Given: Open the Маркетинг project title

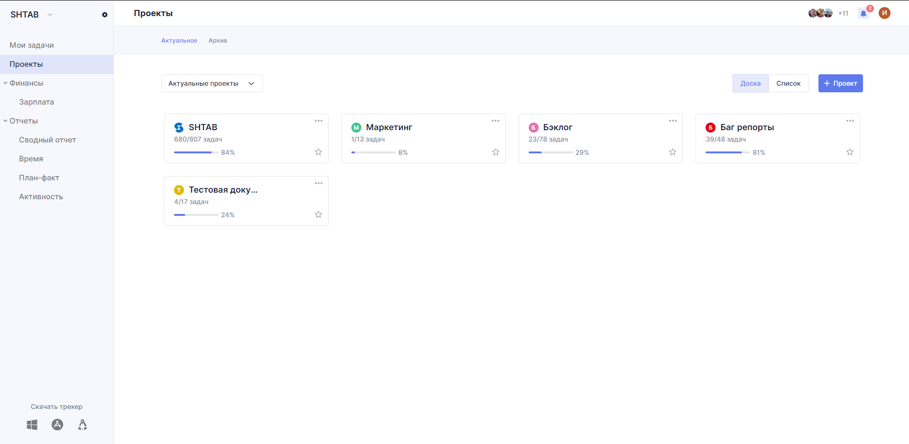Looking at the screenshot, I should click(389, 127).
